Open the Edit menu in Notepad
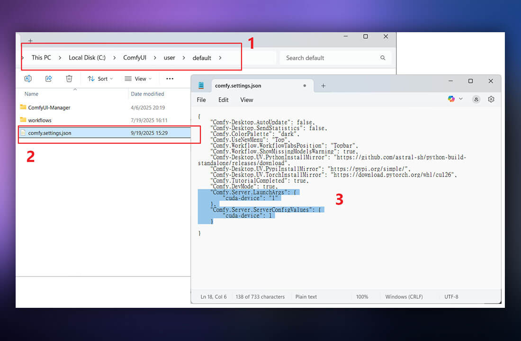 point(224,100)
